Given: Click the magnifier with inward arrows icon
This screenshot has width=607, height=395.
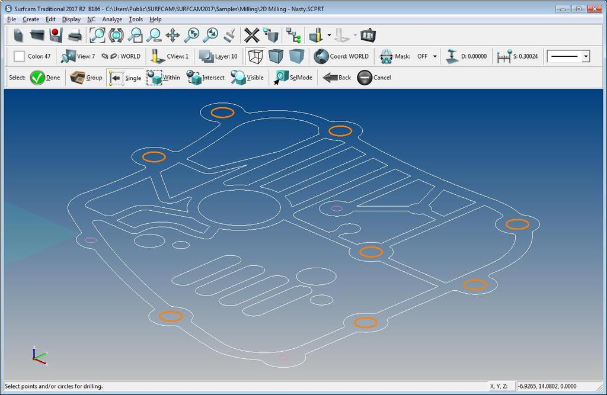Looking at the screenshot, I should (191, 35).
